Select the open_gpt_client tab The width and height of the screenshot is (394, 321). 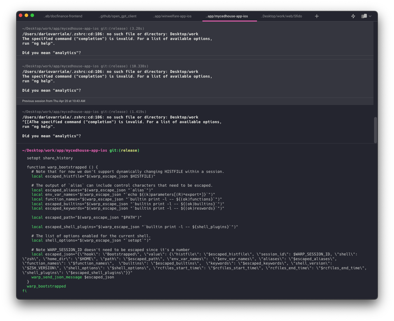pos(117,16)
